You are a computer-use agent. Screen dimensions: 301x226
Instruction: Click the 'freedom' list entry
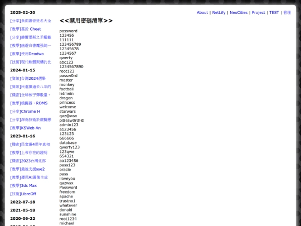click(x=67, y=192)
